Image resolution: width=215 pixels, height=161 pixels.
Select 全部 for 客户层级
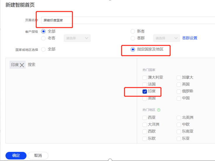point(43,31)
